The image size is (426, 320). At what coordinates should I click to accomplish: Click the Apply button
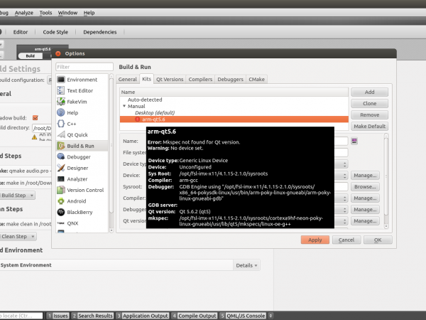pos(315,240)
